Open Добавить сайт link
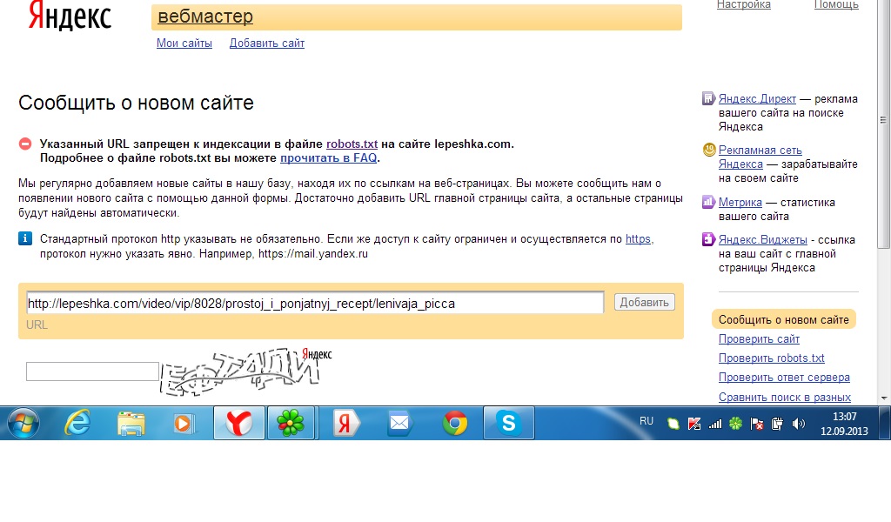The height and width of the screenshot is (522, 891). point(266,43)
